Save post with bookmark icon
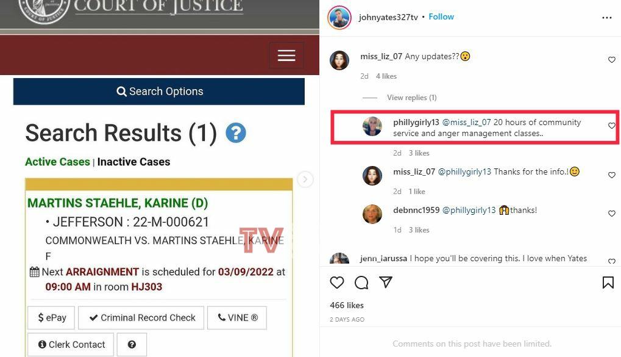This screenshot has width=621, height=357. [608, 283]
